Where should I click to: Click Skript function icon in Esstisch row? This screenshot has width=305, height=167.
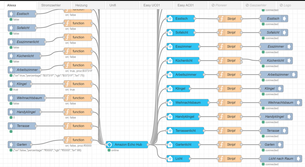coord(221,19)
